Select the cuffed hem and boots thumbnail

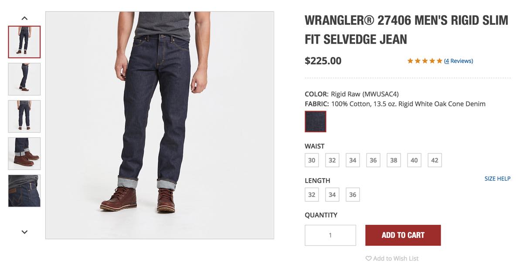(x=24, y=154)
